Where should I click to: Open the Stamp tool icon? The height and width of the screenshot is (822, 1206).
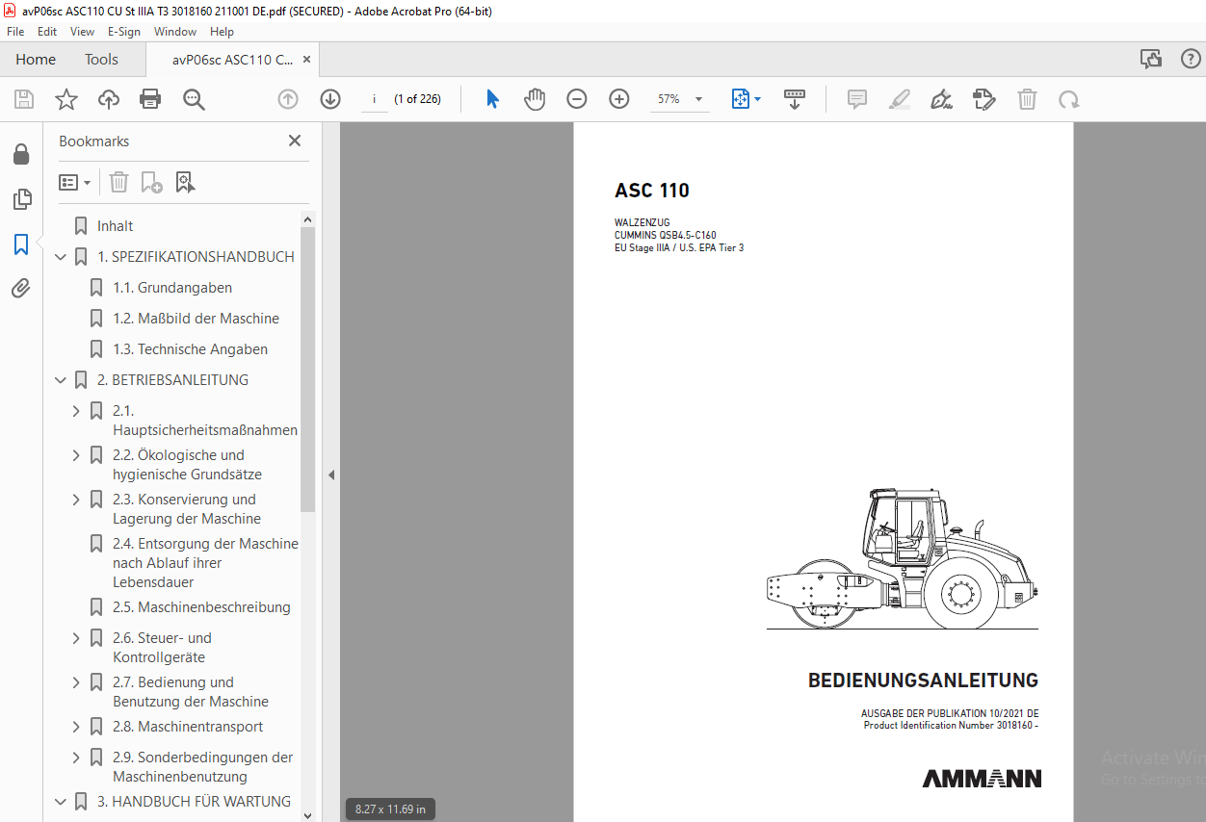point(983,99)
